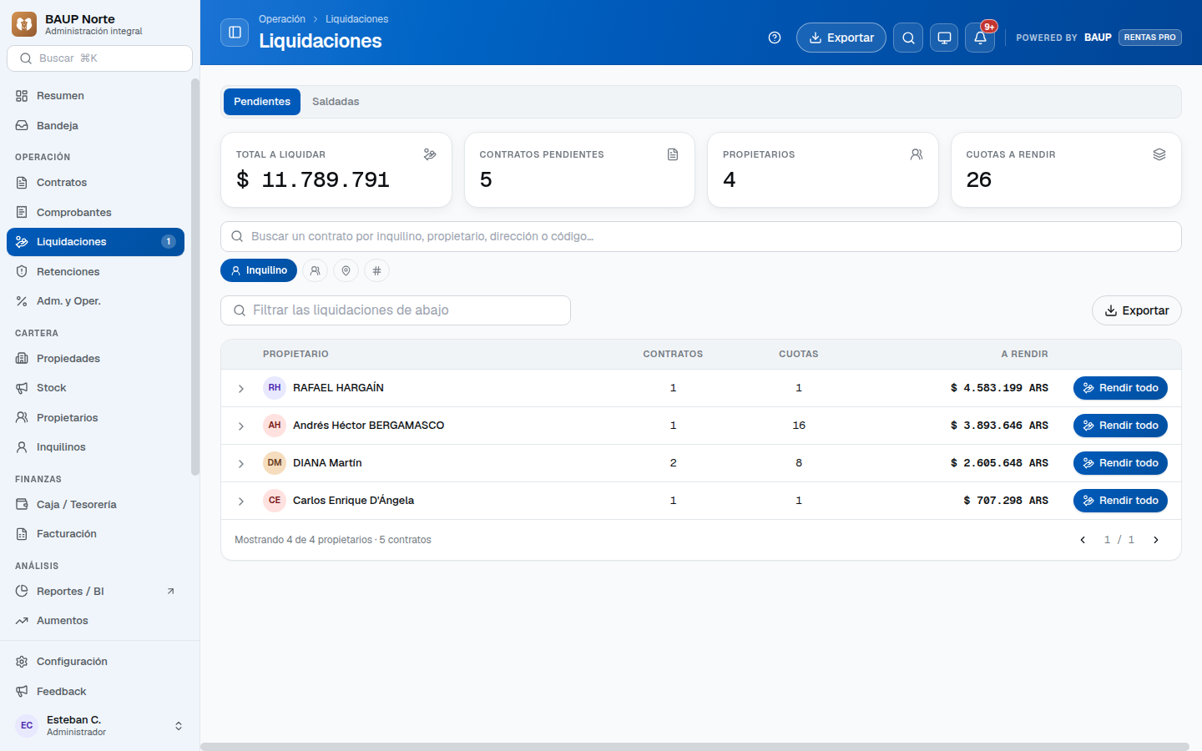Click Rendir todo for DIANA Martín
Viewport: 1202px width, 751px height.
[1120, 463]
